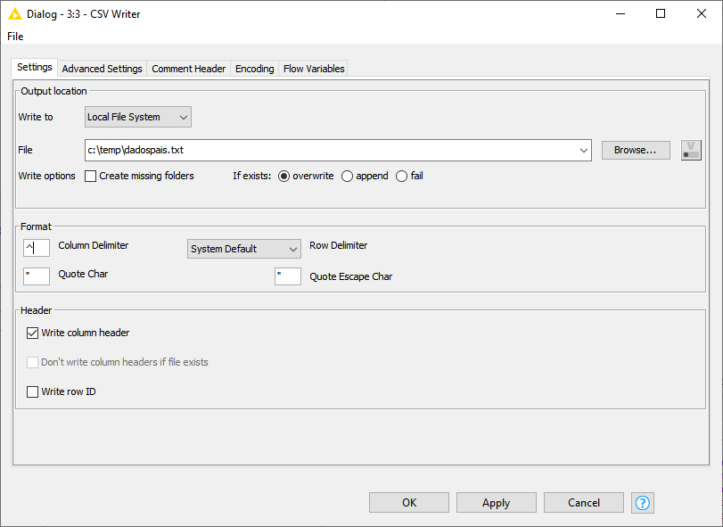
Task: Choose append if file exists
Action: pos(348,177)
